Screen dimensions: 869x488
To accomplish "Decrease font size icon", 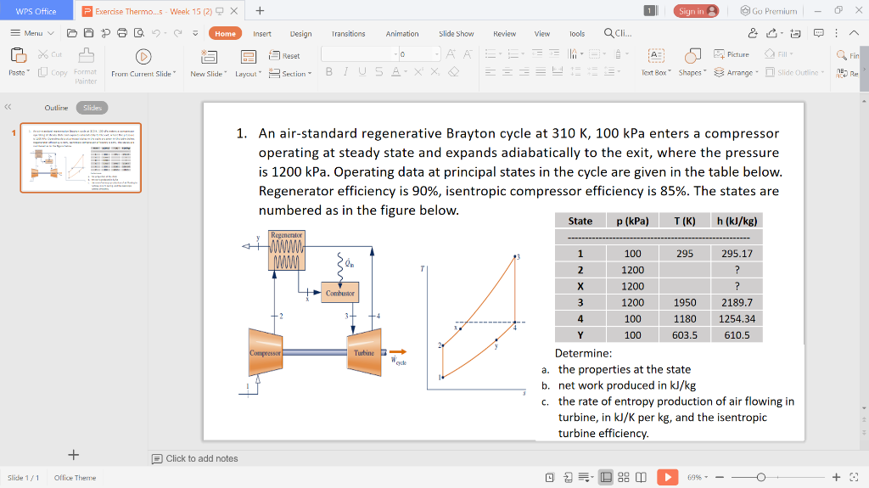I will (x=468, y=53).
